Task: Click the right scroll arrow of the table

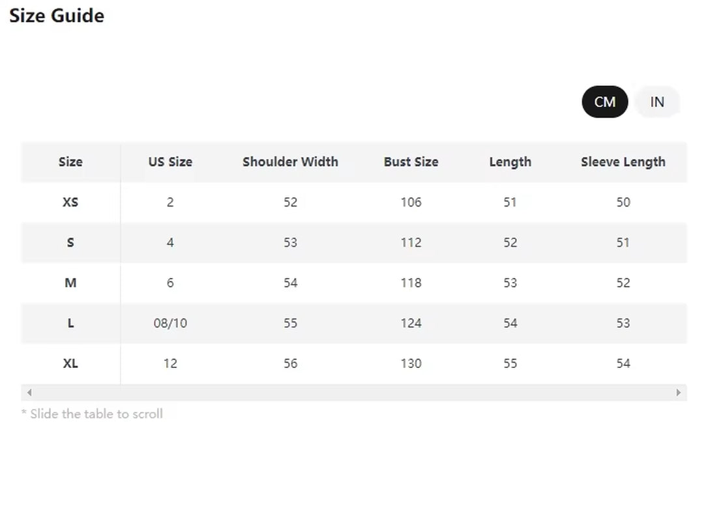Action: [x=679, y=392]
